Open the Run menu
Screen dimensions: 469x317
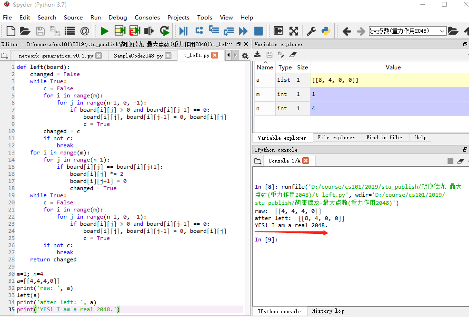pyautogui.click(x=95, y=17)
